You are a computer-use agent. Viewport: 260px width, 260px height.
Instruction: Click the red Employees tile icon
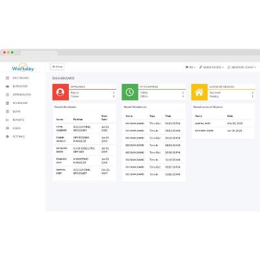tap(60, 92)
